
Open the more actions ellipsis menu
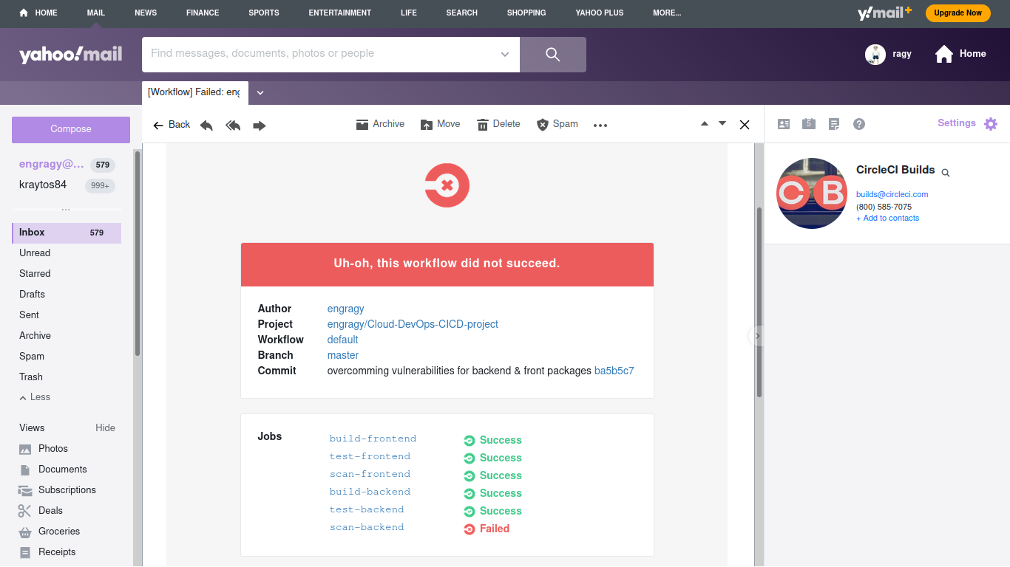[x=600, y=126]
